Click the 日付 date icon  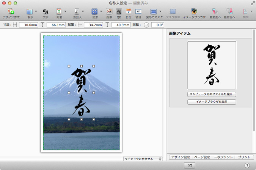[129, 12]
